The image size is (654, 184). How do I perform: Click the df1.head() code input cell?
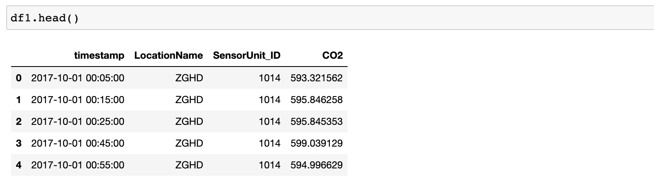point(330,18)
